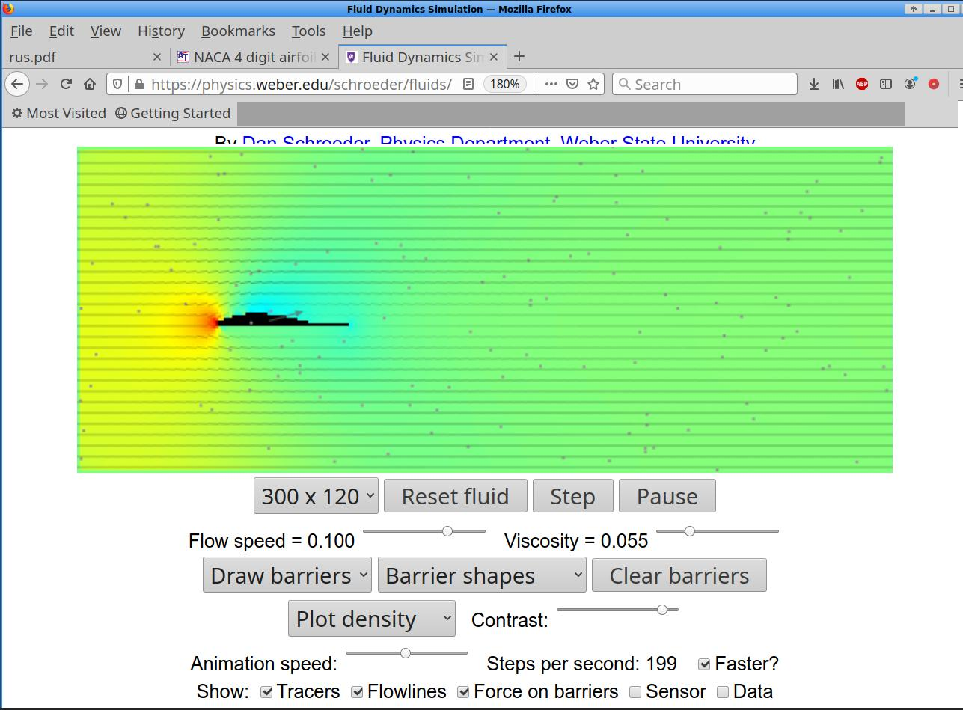Open the 300 x 120 grid size dropdown
This screenshot has height=710, width=963.
point(316,496)
